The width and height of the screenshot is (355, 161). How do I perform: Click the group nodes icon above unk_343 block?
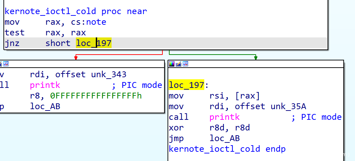click(6, 64)
